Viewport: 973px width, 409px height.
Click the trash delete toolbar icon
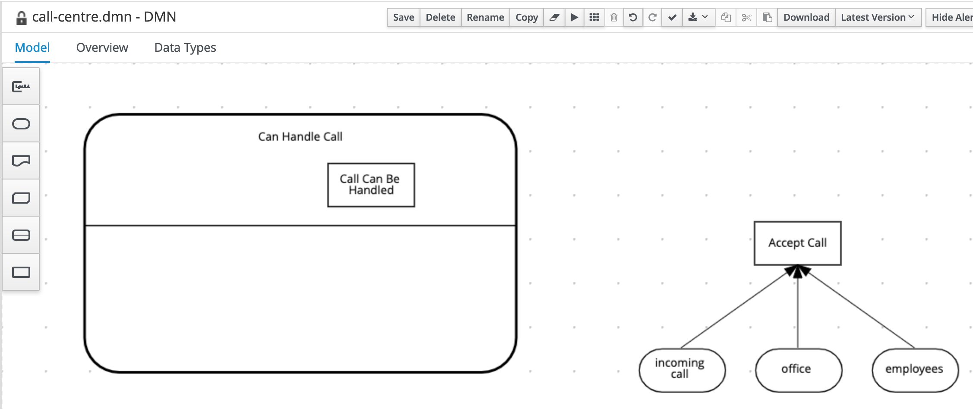[x=614, y=17]
